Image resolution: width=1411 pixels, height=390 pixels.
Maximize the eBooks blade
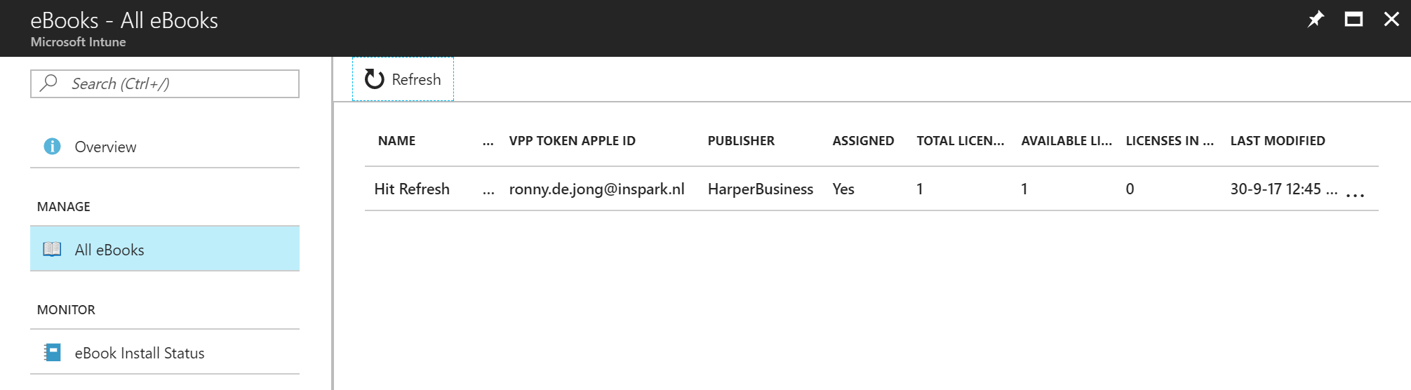(1353, 20)
